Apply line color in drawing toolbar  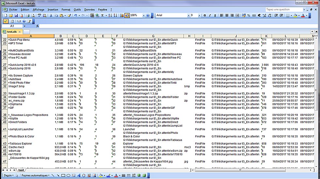(108, 175)
